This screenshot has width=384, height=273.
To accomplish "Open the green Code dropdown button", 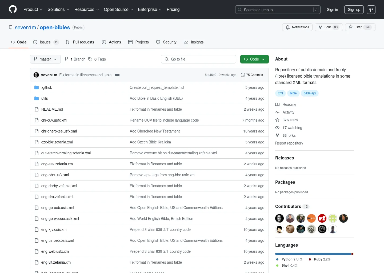I will (x=254, y=59).
